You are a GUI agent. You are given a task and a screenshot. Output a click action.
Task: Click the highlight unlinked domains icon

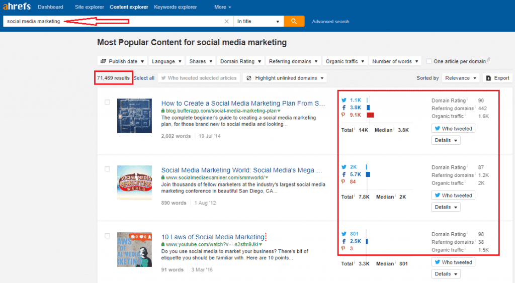pyautogui.click(x=249, y=78)
